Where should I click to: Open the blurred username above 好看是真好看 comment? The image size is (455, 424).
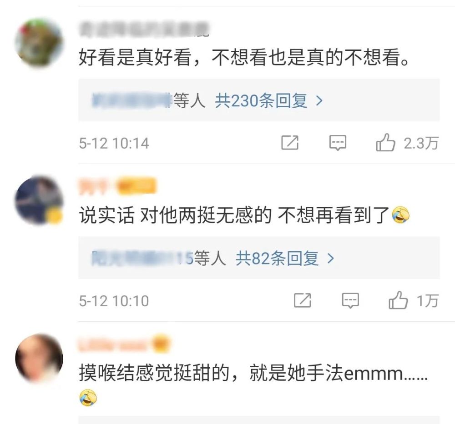click(144, 30)
